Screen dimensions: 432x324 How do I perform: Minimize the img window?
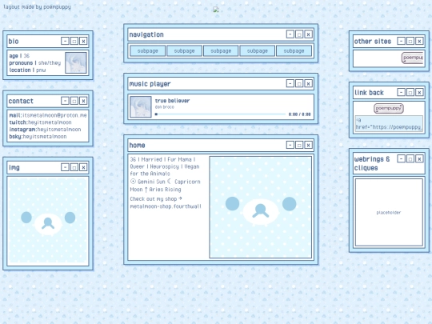point(65,167)
